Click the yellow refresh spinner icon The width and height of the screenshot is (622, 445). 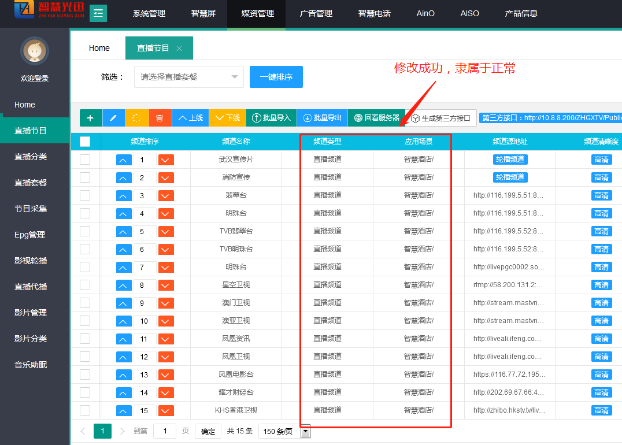137,118
